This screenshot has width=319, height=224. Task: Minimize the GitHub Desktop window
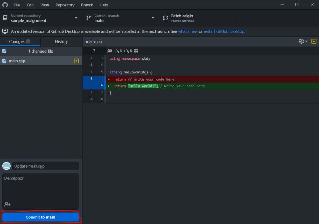point(282,5)
